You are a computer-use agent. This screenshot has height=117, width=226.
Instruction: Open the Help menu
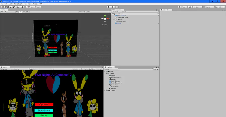tap(41, 4)
